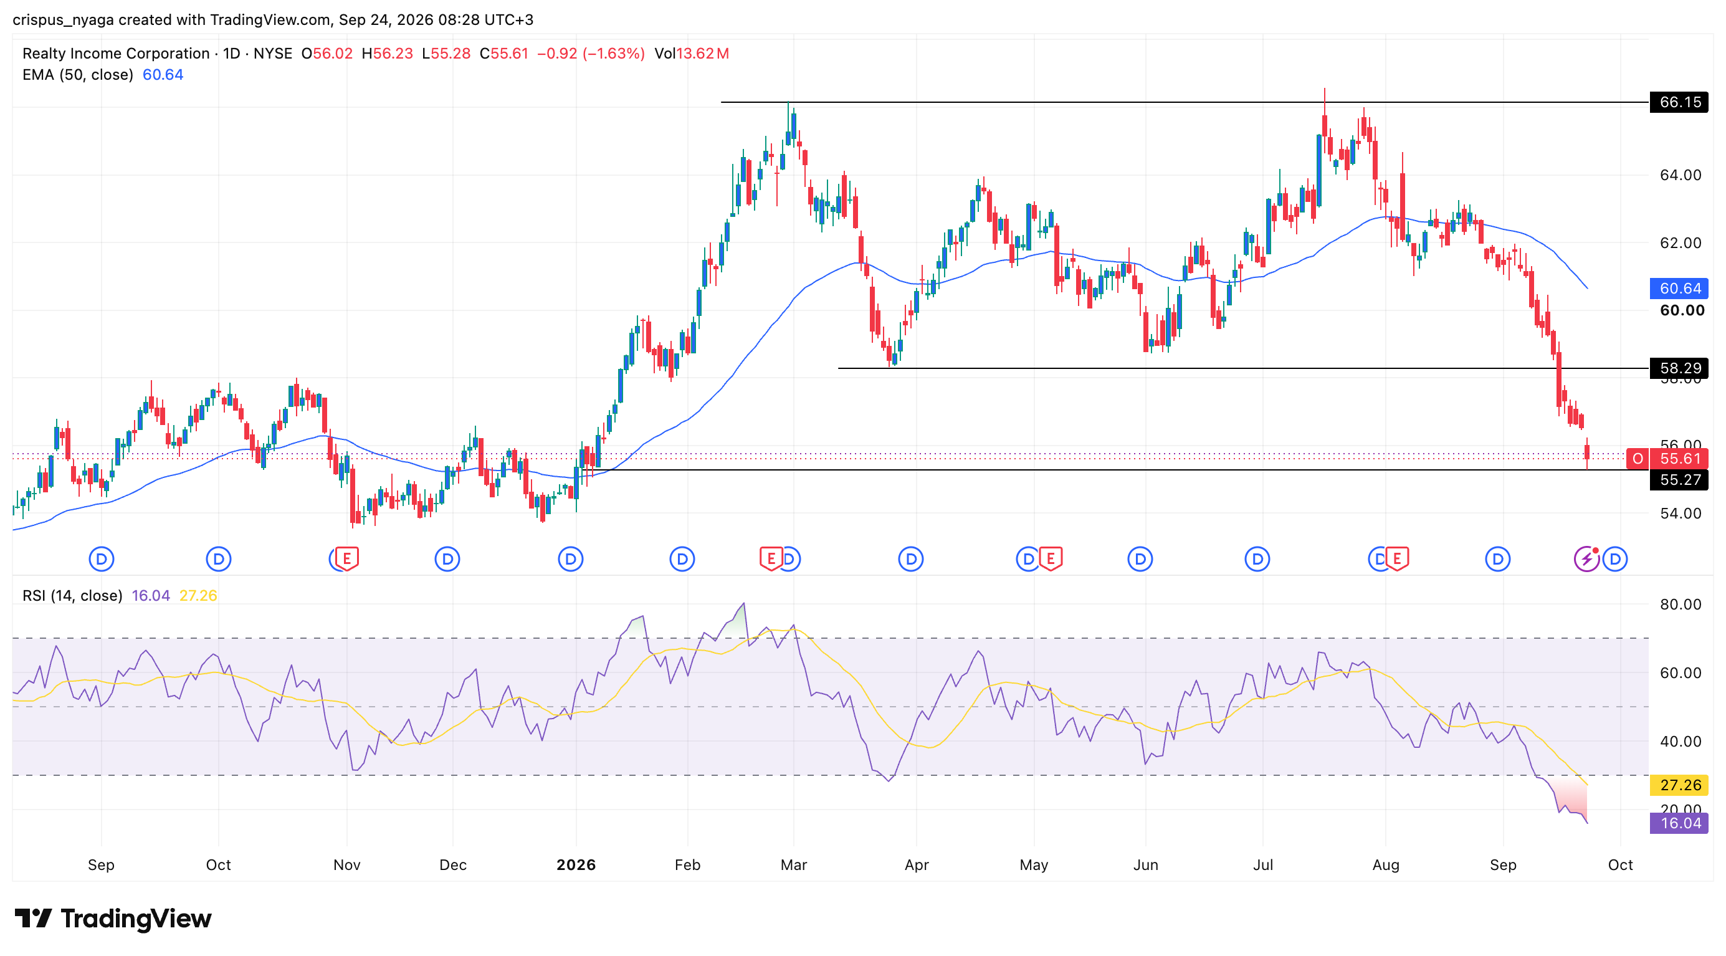This screenshot has height=956, width=1726.
Task: Click the Realty Income Corporation symbol title
Action: point(116,54)
